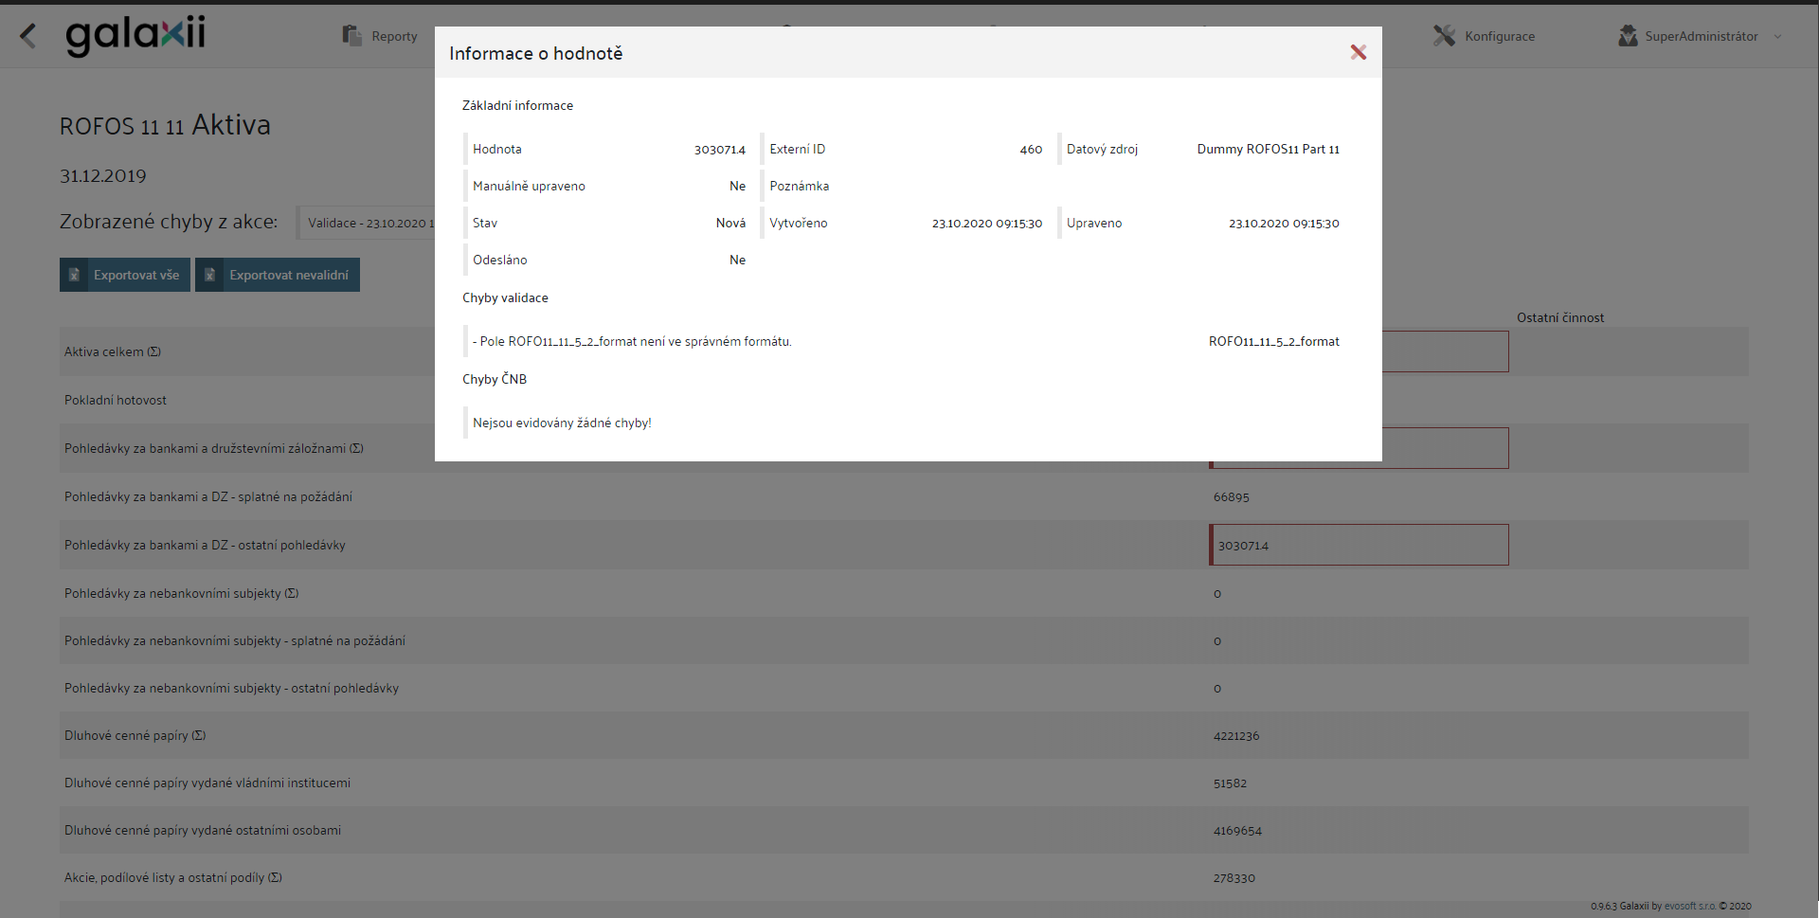Click the Externí ID value 460

(1031, 150)
